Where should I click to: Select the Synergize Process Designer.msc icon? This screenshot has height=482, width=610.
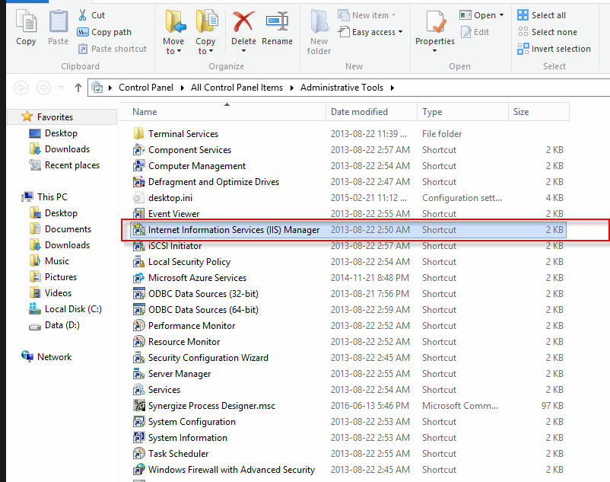[139, 406]
